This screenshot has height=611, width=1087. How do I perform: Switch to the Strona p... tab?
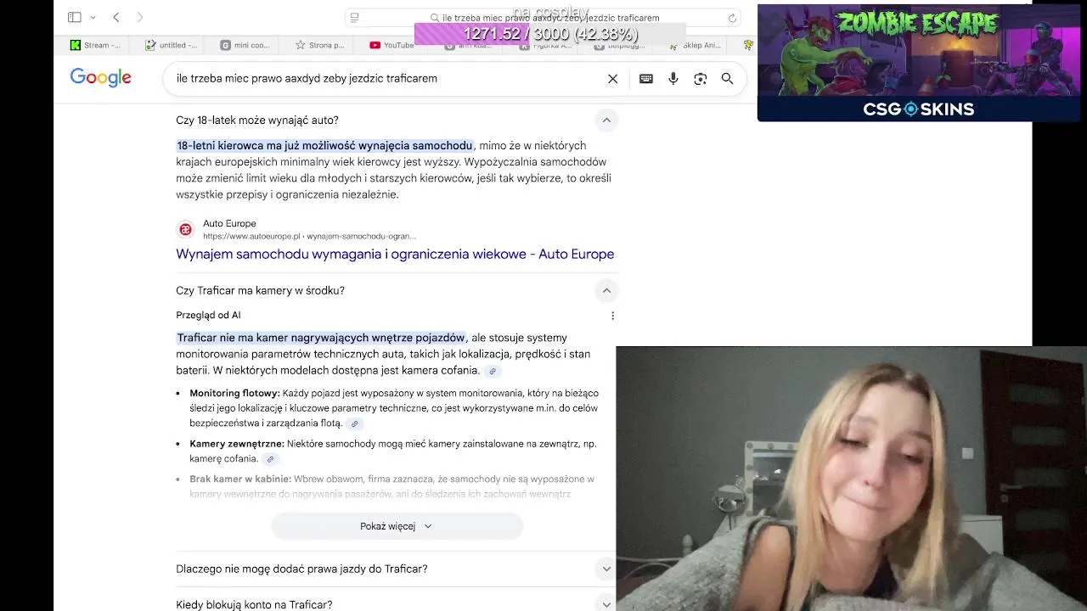(320, 45)
